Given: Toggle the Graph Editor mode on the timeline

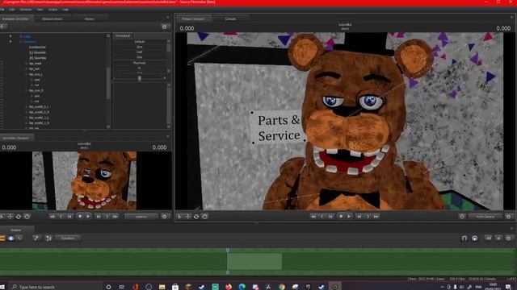Looking at the screenshot, I should (x=19, y=238).
